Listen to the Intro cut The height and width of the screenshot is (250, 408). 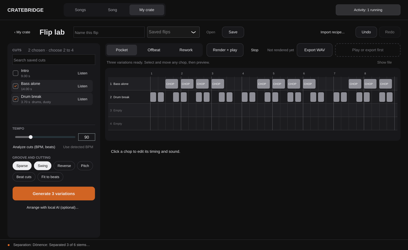point(83,73)
